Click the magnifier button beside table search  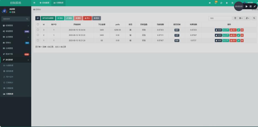[254, 18]
